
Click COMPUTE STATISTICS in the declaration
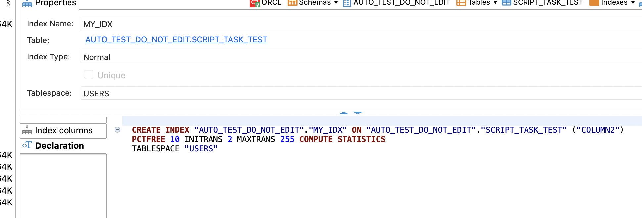[x=342, y=139]
